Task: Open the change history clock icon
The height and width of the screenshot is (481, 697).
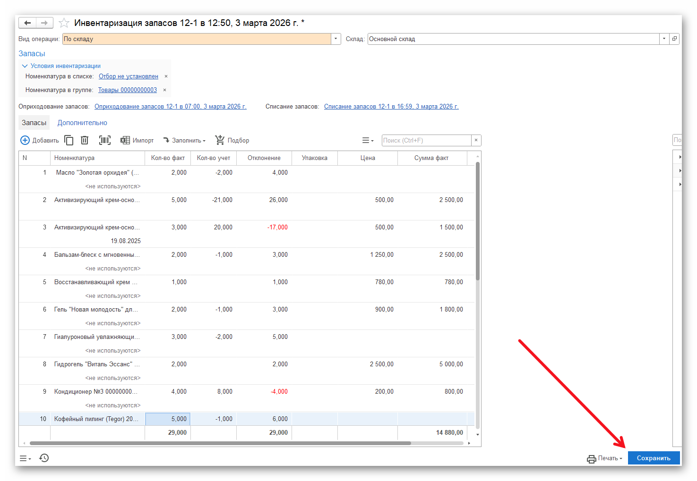Action: point(44,458)
